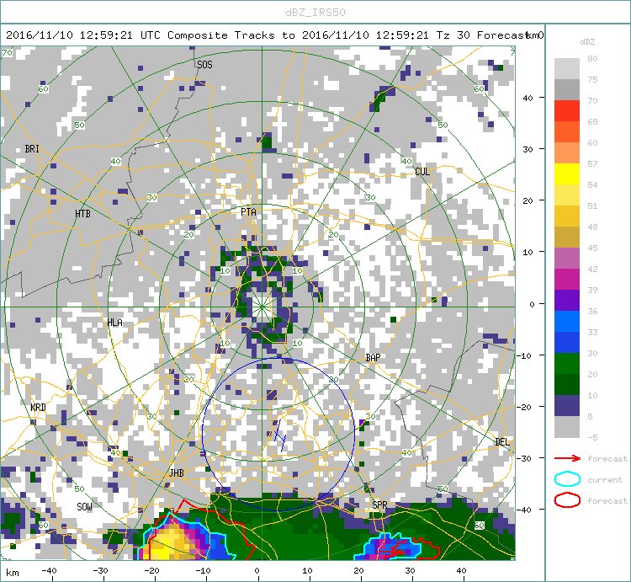Click the SOS station label

pyautogui.click(x=204, y=65)
